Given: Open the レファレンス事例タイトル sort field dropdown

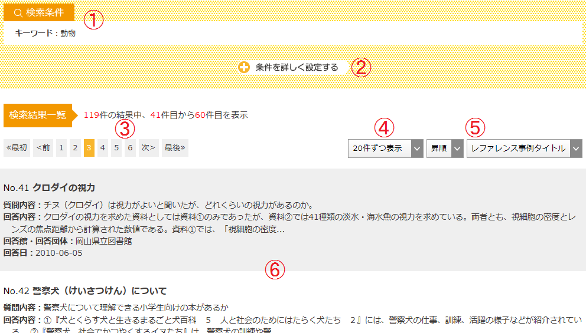Looking at the screenshot, I should [x=524, y=149].
